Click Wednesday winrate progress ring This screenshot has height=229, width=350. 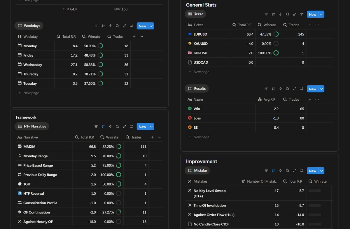(x=100, y=64)
